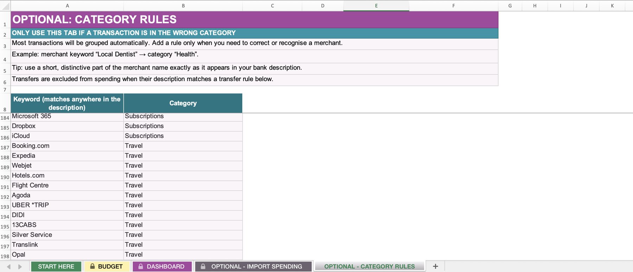The image size is (633, 272).
Task: Select row 198 header
Action: pyautogui.click(x=5, y=256)
